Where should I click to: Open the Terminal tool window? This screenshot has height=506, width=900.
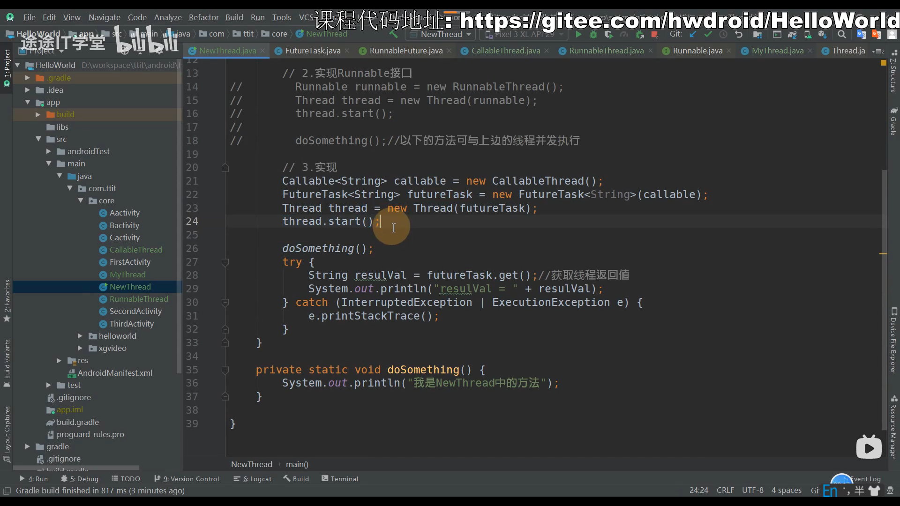coord(340,479)
